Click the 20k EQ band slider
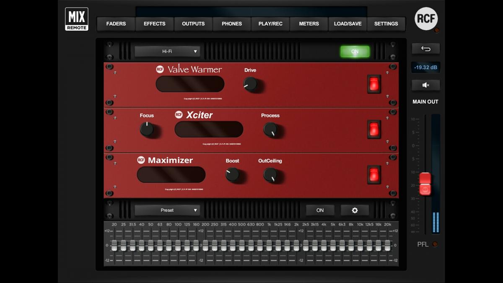 coord(388,245)
